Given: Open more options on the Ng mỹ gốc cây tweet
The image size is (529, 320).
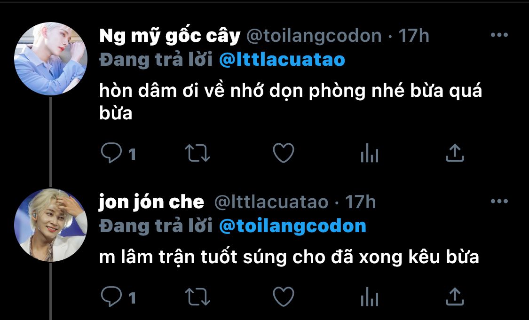Looking at the screenshot, I should [x=499, y=35].
